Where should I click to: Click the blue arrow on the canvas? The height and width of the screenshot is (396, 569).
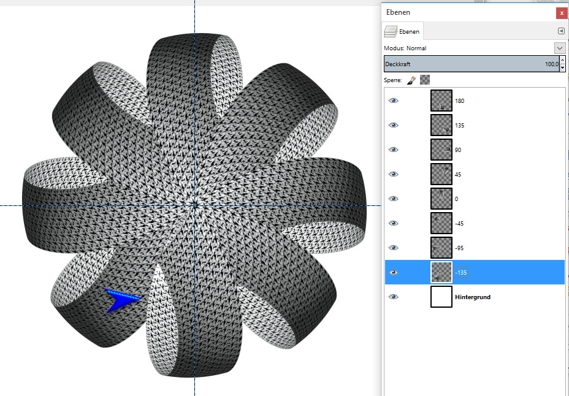123,300
